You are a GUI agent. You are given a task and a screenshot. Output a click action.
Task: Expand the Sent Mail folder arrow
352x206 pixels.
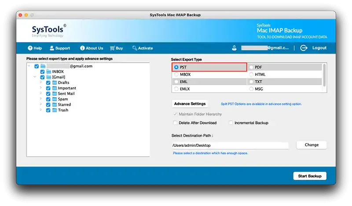point(40,93)
